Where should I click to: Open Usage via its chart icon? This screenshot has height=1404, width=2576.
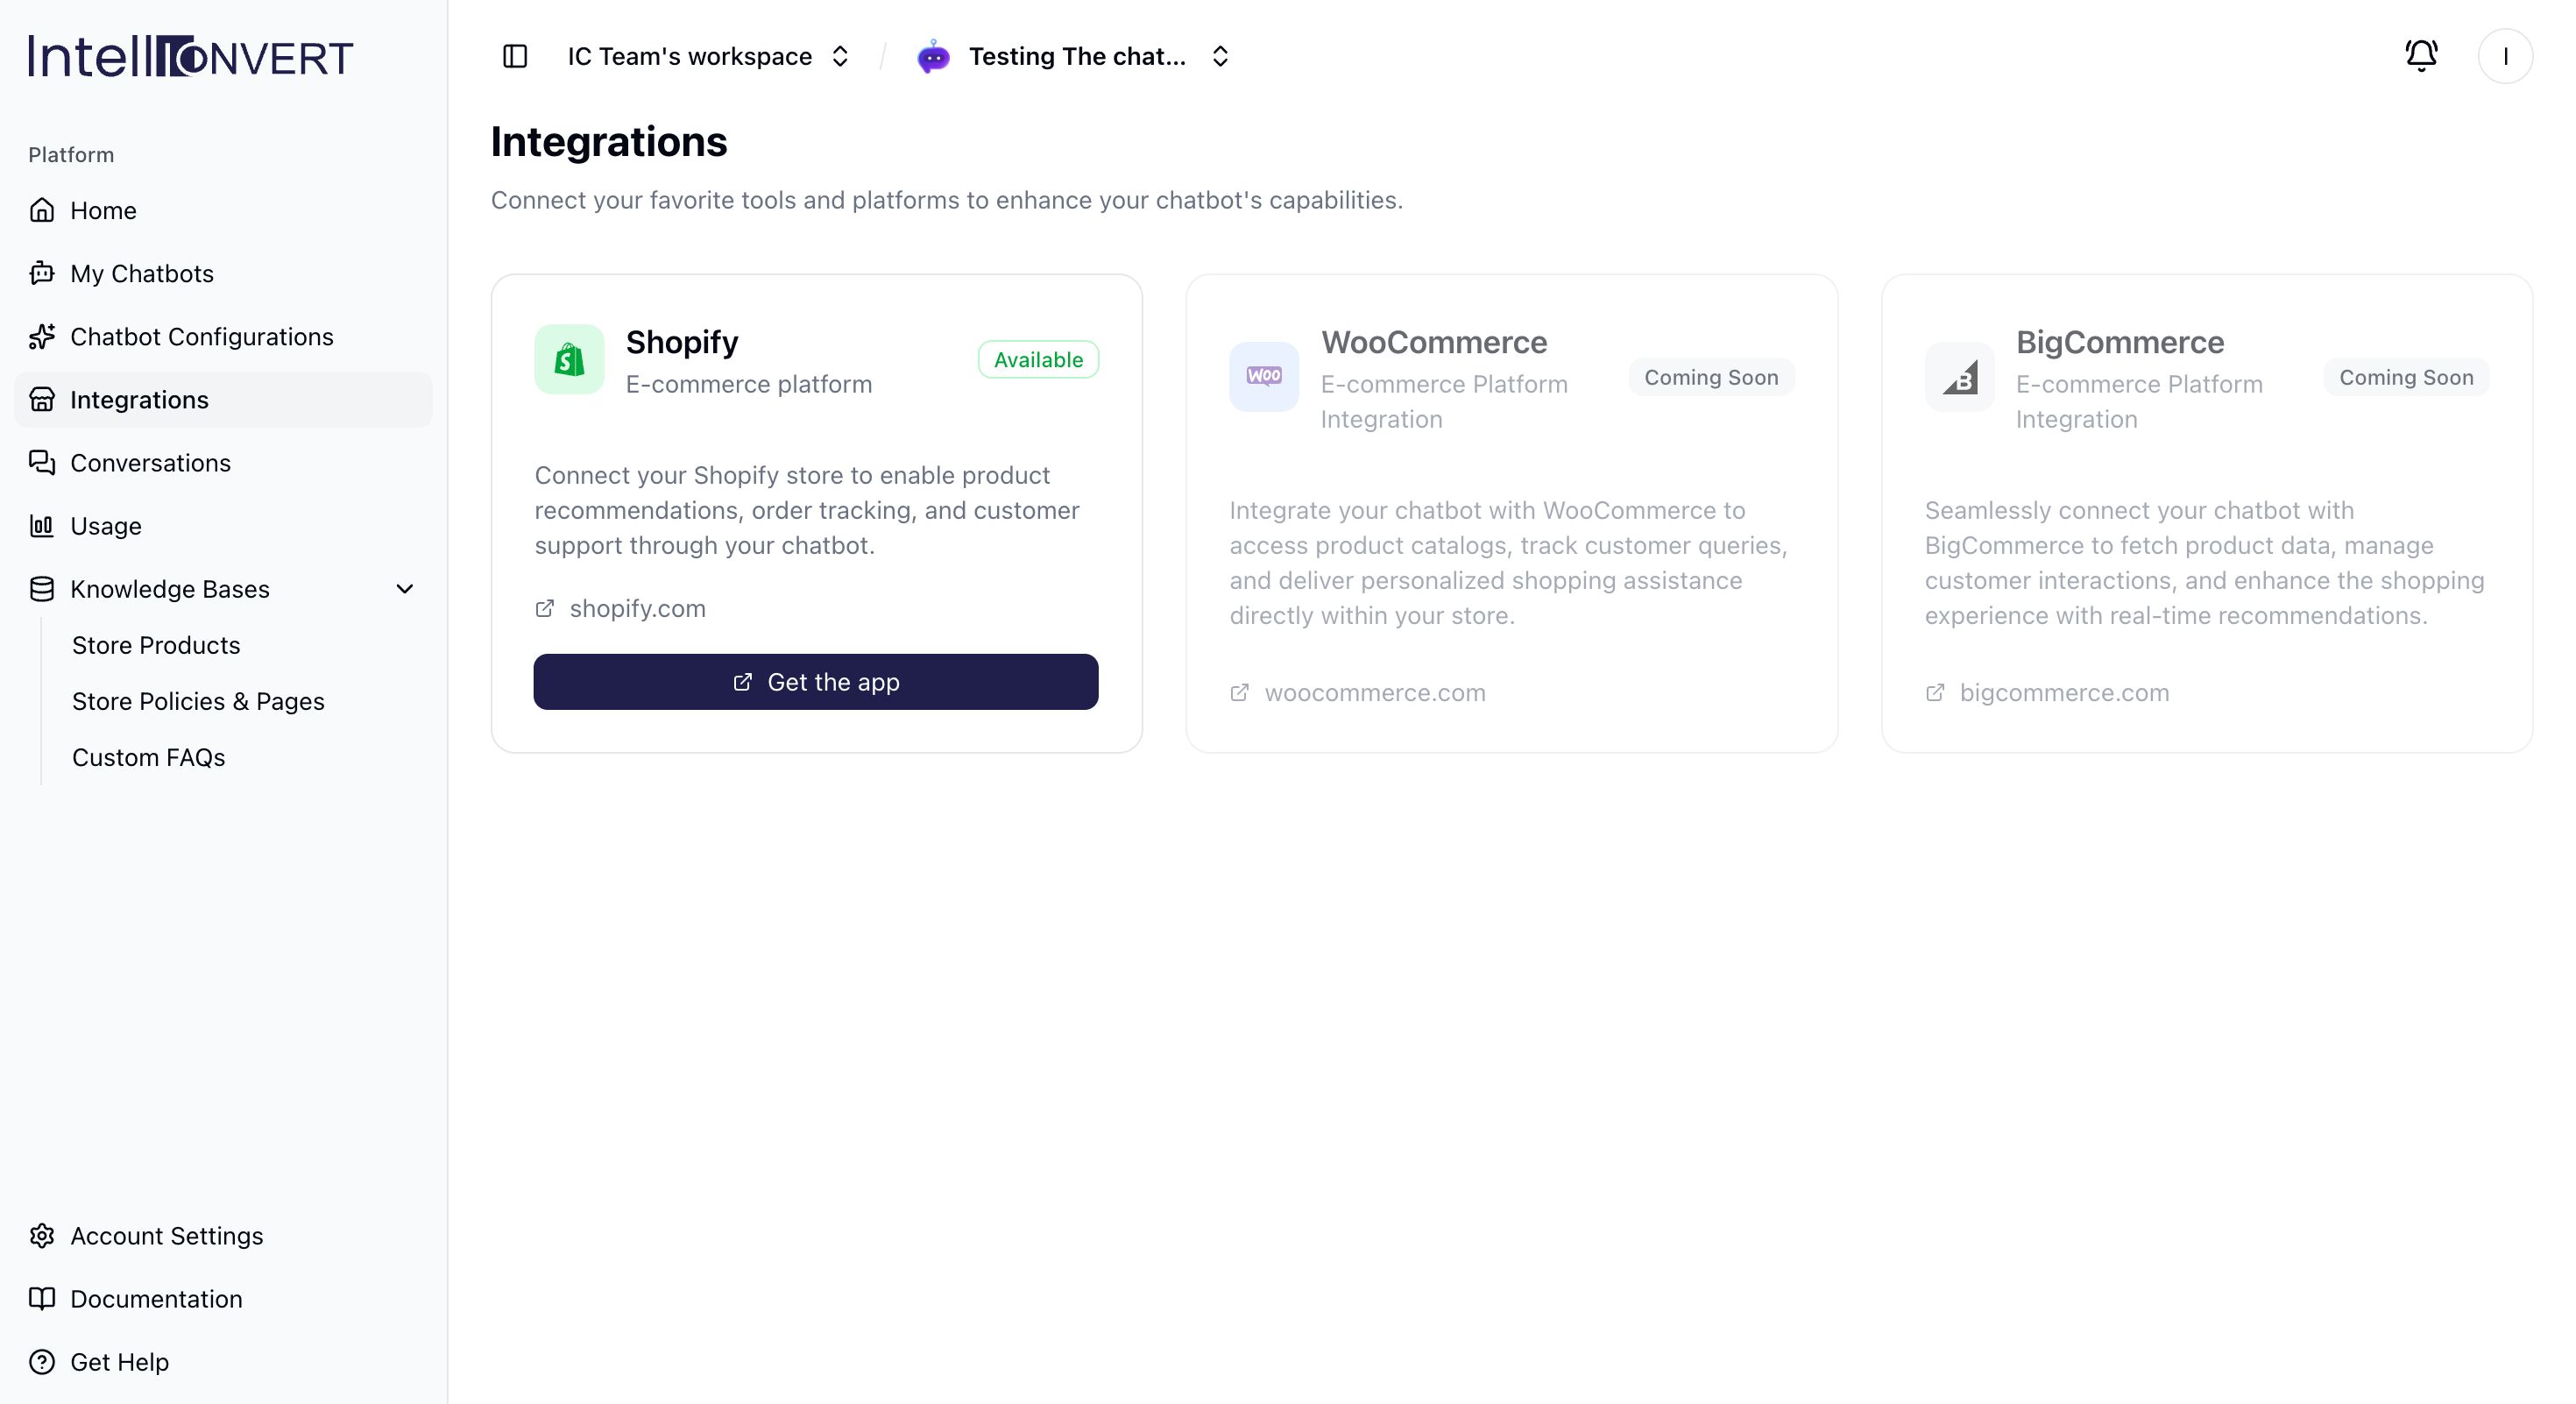point(42,526)
